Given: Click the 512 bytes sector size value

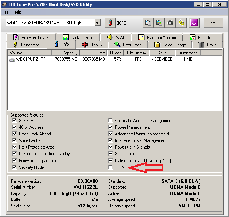Looking at the screenshot, I should (88, 206).
